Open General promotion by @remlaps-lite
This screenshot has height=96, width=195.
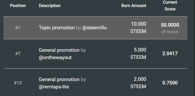[59, 80]
